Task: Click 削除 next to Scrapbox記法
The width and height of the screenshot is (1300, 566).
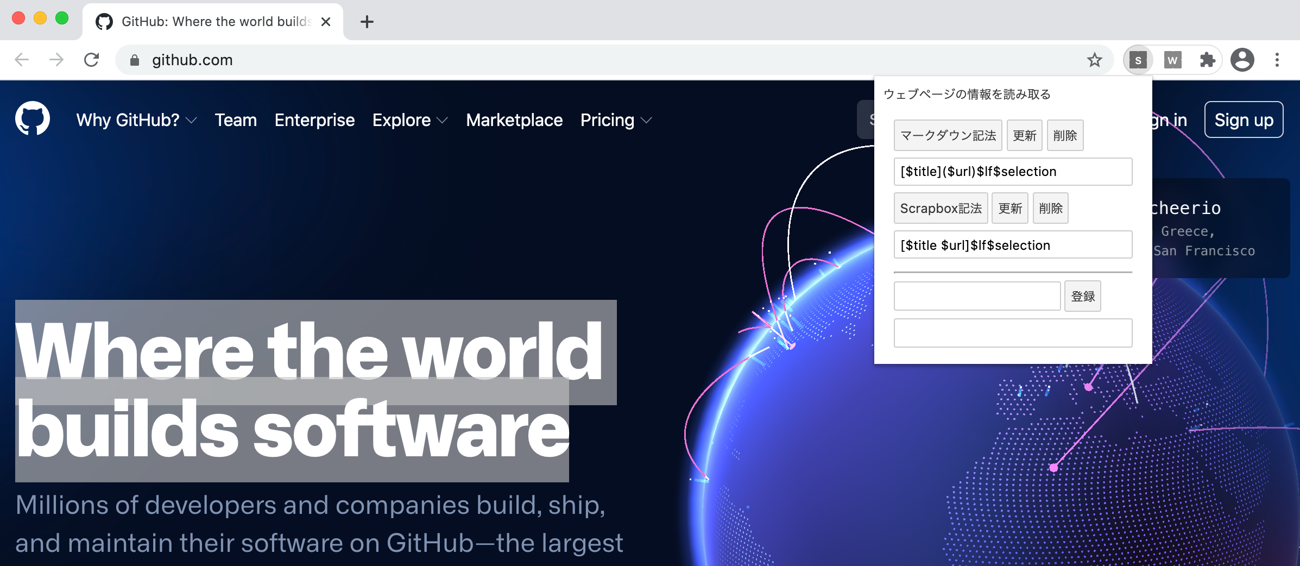Action: (x=1050, y=208)
